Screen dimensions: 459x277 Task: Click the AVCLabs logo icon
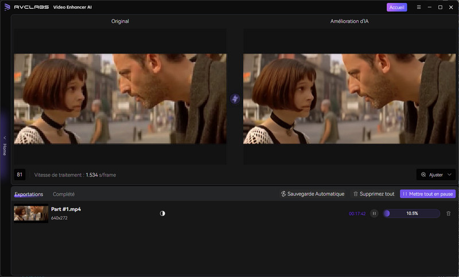7,7
